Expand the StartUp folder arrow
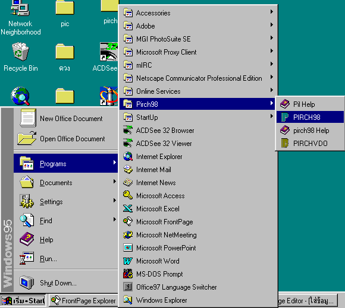The image size is (345, 308). [272, 116]
